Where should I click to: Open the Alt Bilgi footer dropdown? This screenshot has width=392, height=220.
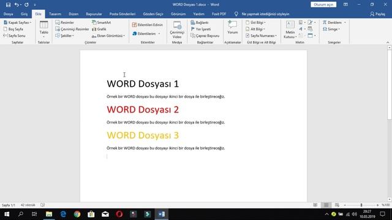(255, 29)
